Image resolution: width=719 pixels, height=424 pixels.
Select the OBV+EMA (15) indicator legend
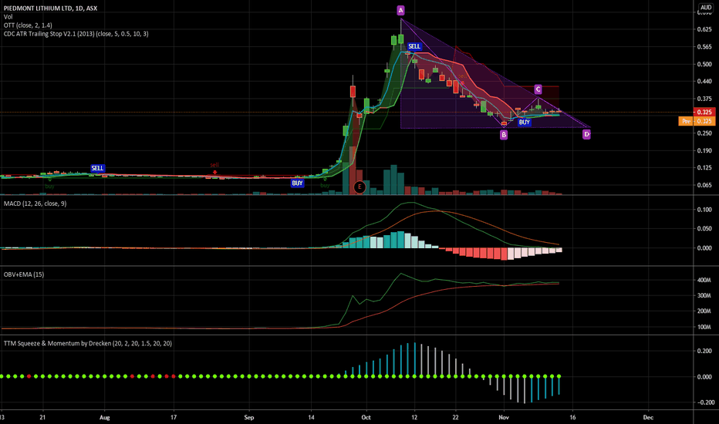[x=24, y=274]
